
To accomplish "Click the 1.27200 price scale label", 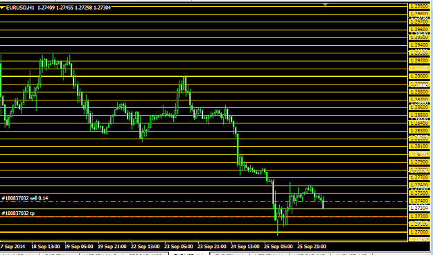I will point(419,216).
